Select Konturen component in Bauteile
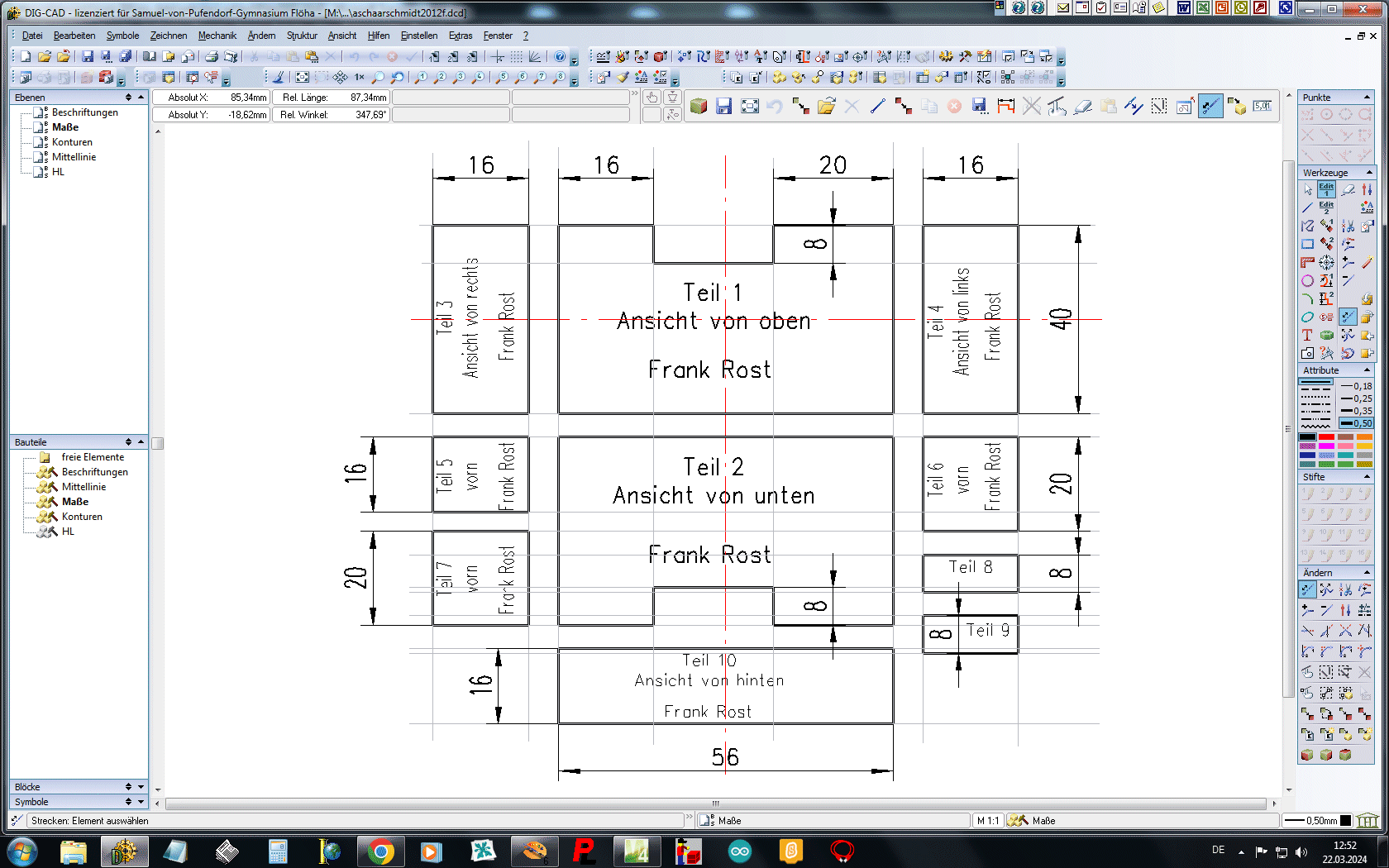The image size is (1389, 868). point(82,517)
